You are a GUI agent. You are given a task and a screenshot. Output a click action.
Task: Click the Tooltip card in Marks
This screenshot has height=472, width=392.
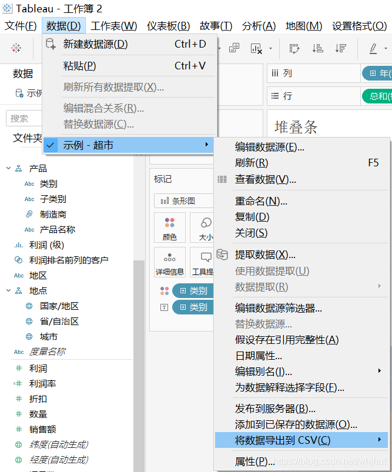202,262
